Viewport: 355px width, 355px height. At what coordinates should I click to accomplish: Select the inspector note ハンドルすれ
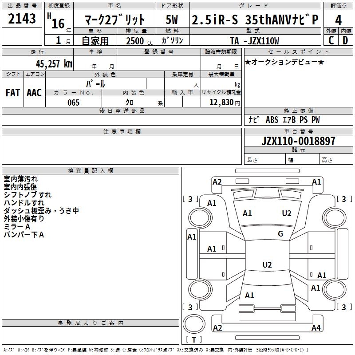[24, 202]
